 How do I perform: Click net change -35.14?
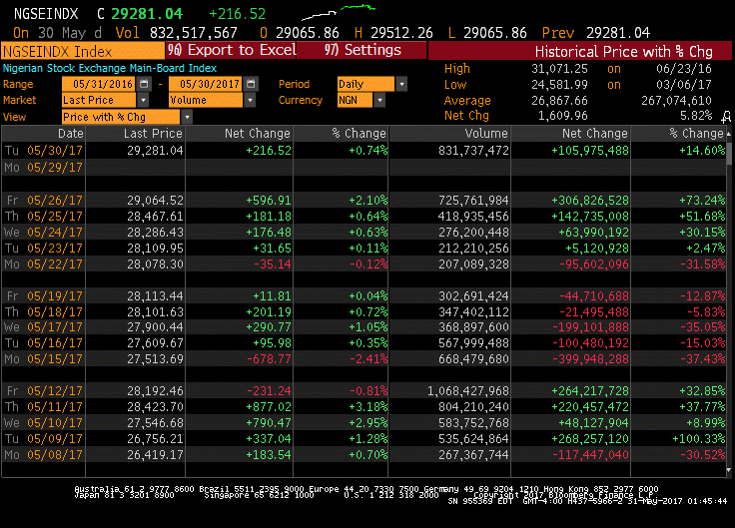(x=273, y=264)
